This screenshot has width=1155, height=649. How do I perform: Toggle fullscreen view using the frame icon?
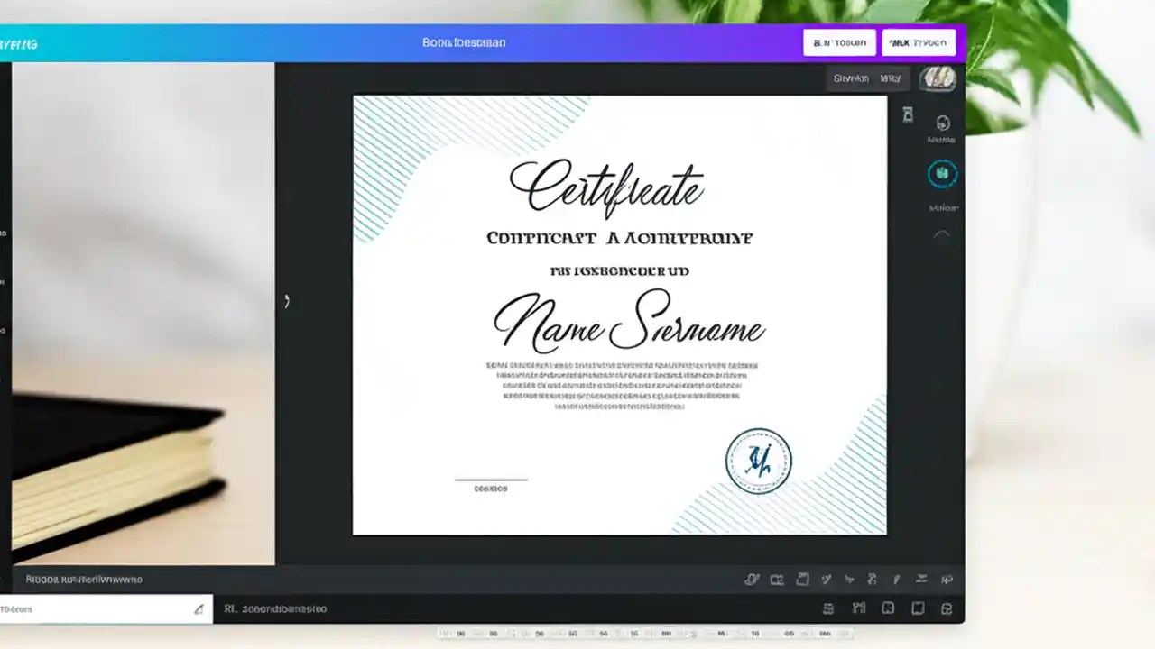coord(918,608)
